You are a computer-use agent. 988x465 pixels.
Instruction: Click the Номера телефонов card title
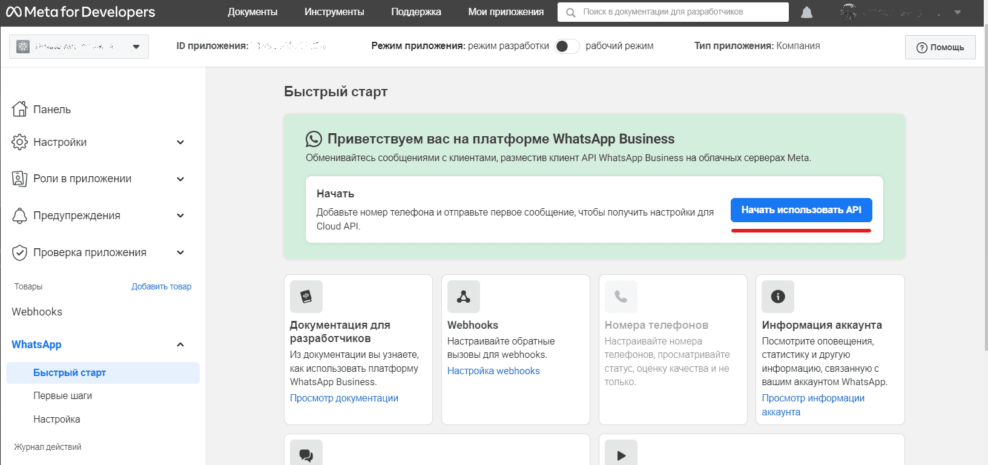point(656,325)
